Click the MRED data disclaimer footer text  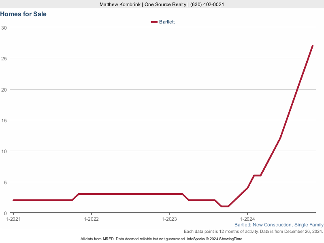point(162,239)
